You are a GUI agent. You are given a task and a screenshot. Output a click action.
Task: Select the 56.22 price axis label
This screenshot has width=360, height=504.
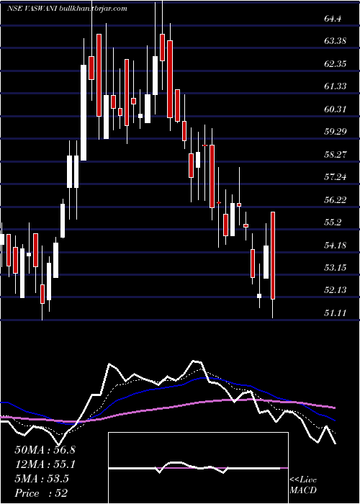(336, 200)
